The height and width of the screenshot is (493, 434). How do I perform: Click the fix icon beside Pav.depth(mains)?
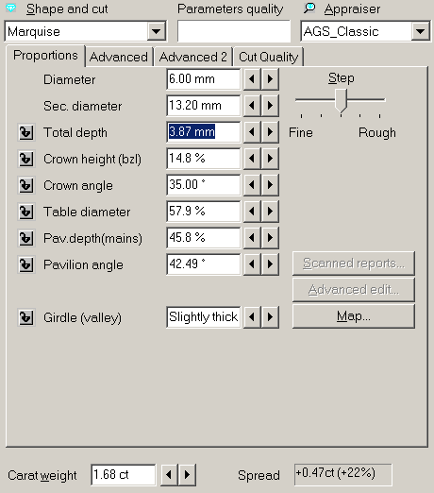[x=26, y=238]
